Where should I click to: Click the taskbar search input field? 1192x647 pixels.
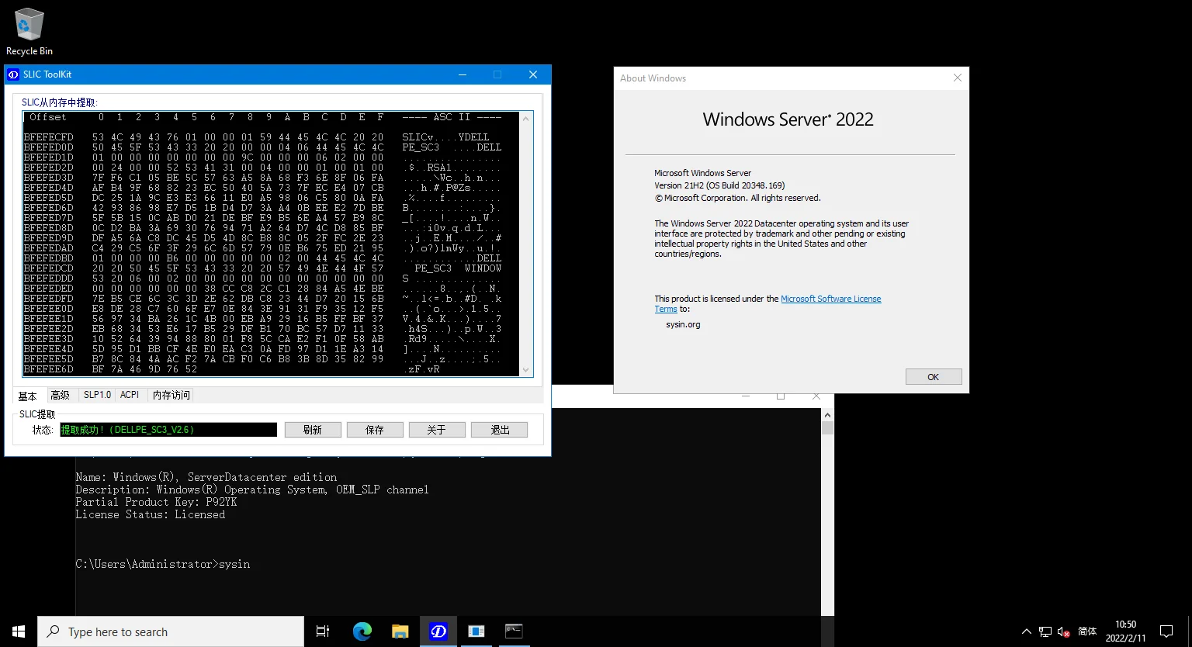[171, 631]
